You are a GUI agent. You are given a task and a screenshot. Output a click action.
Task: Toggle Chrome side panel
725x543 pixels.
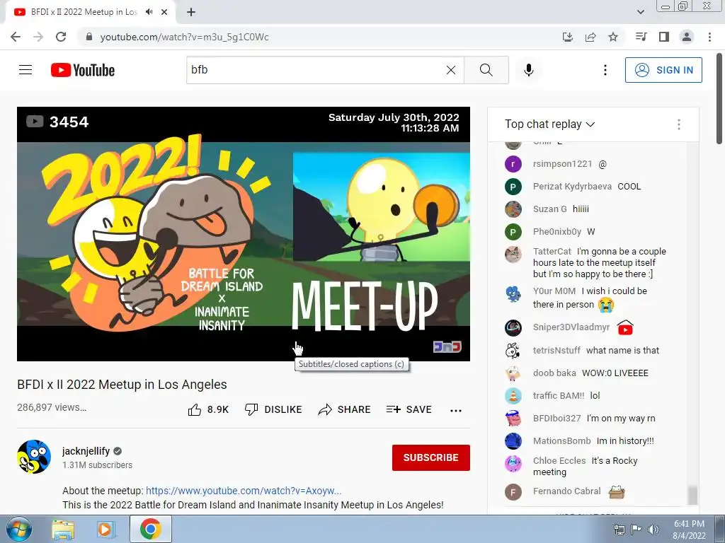[664, 37]
